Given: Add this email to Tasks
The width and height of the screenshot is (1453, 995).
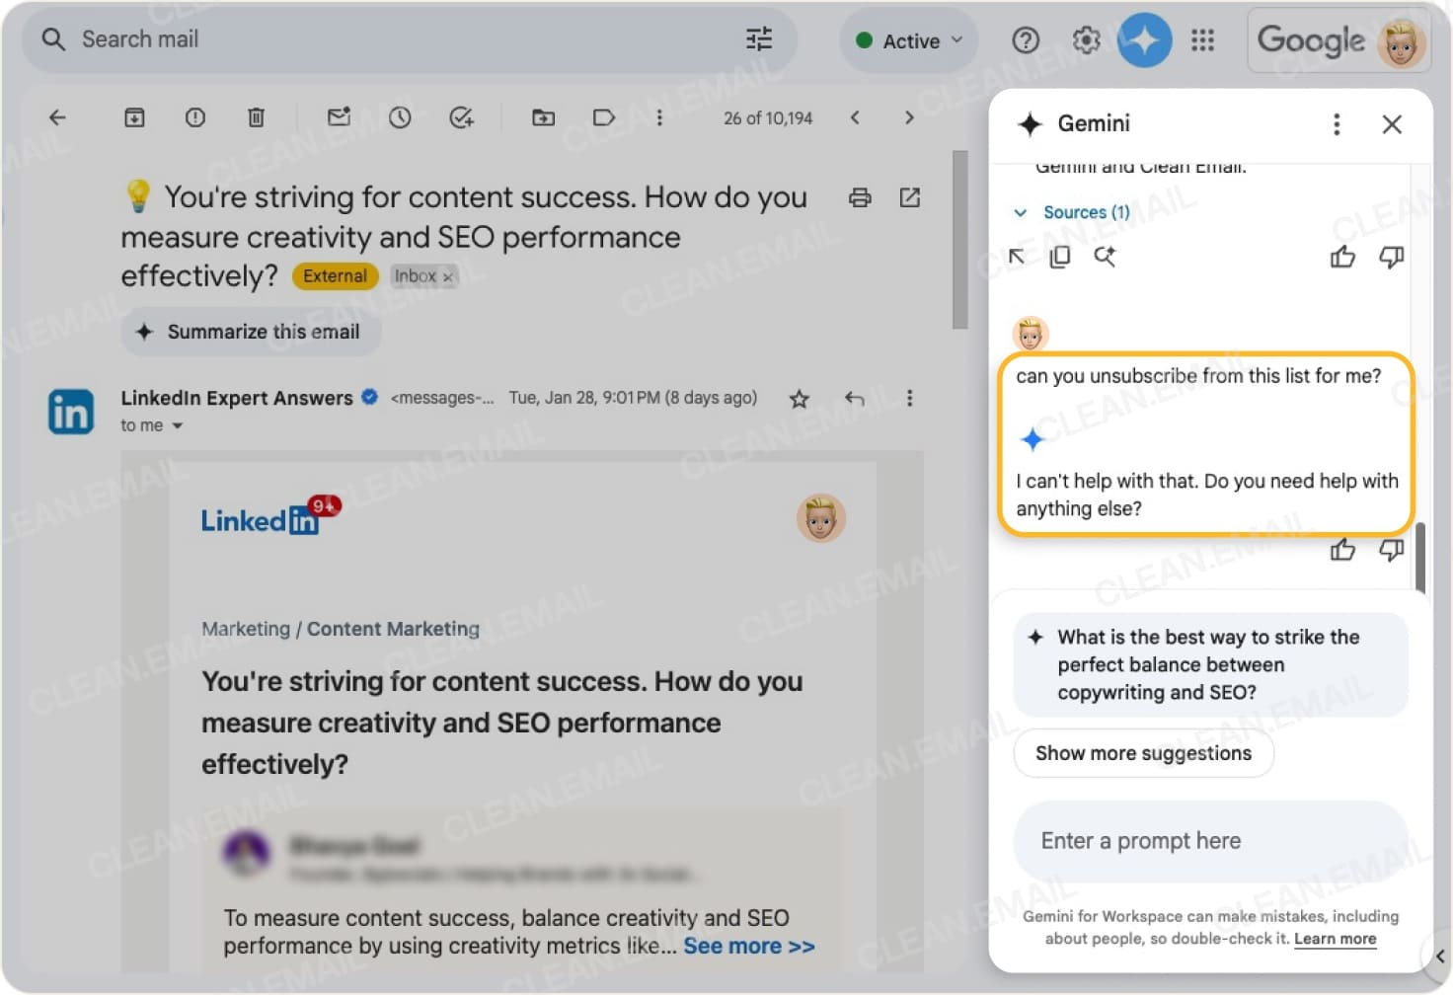Looking at the screenshot, I should [x=460, y=117].
